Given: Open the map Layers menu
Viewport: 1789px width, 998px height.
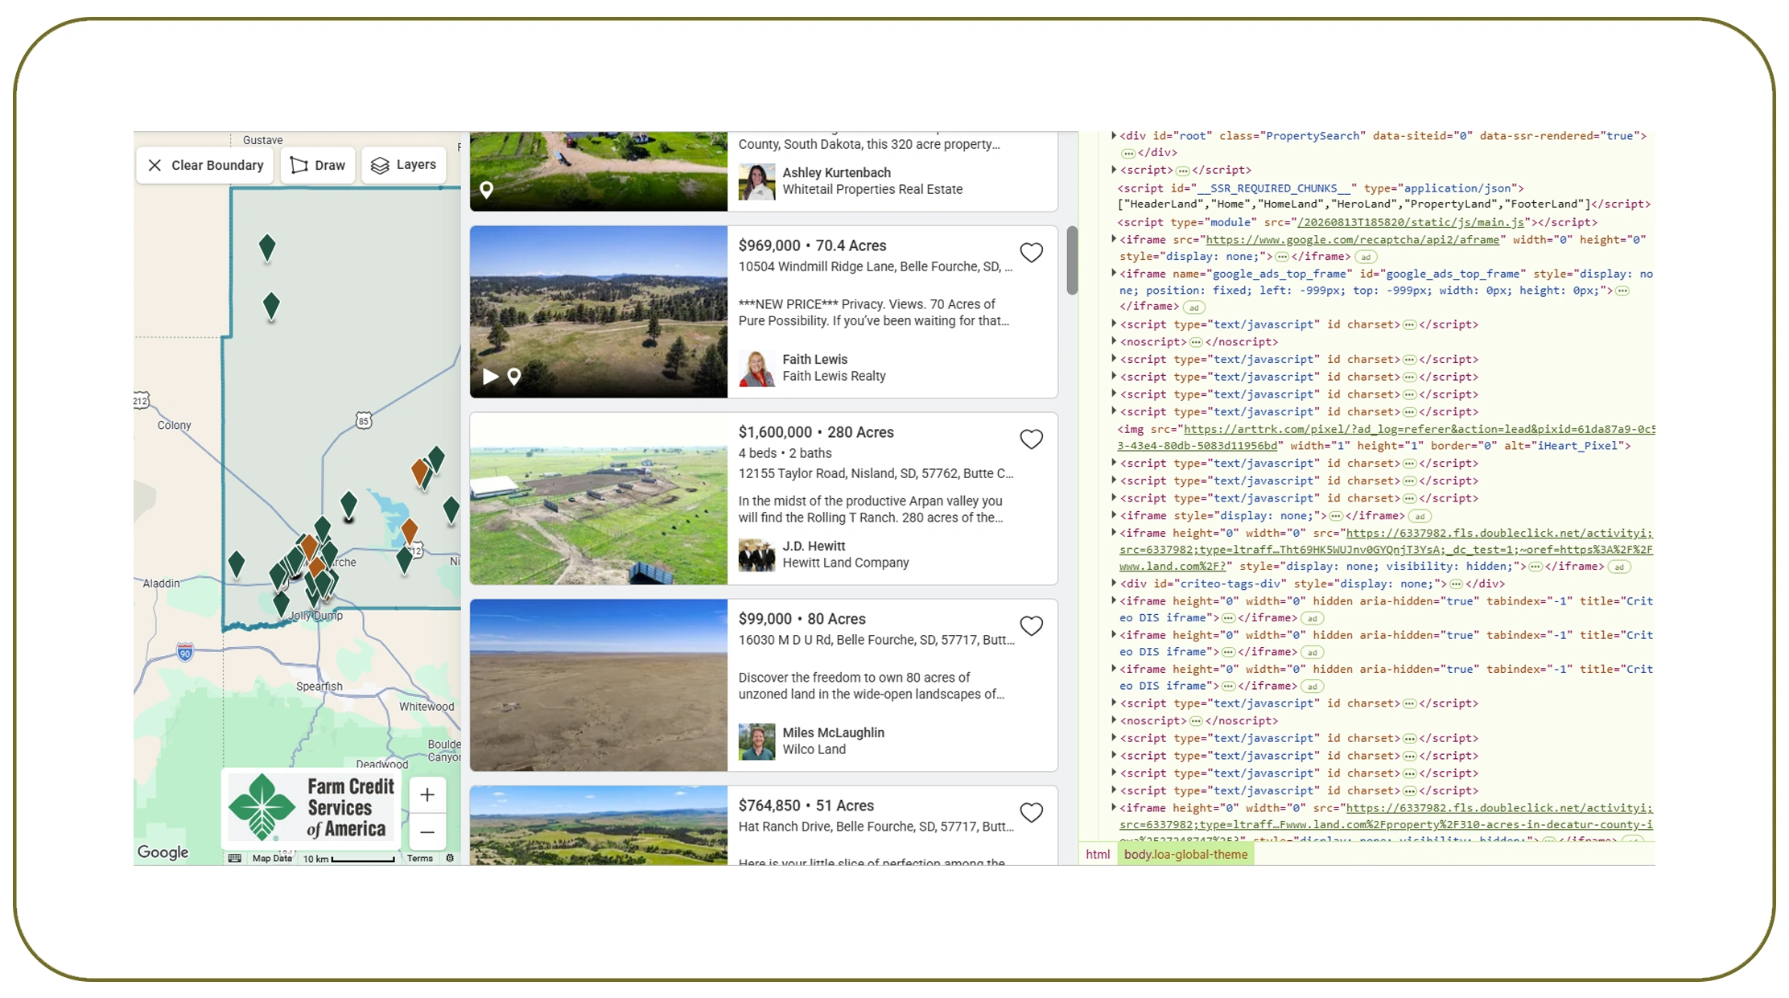Looking at the screenshot, I should [404, 165].
